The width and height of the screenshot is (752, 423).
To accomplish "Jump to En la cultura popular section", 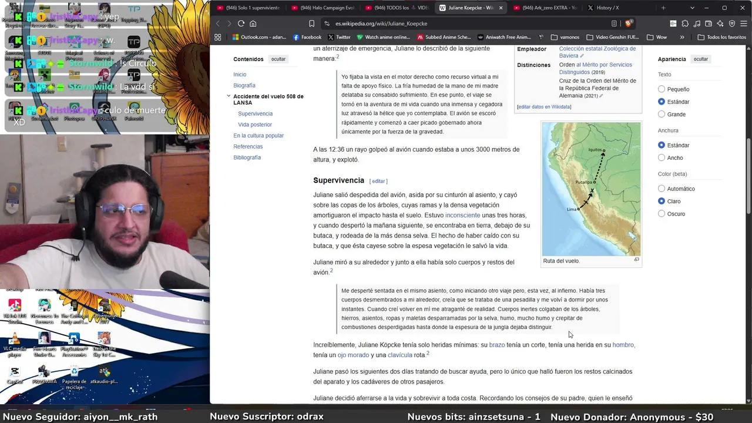I will pos(258,136).
